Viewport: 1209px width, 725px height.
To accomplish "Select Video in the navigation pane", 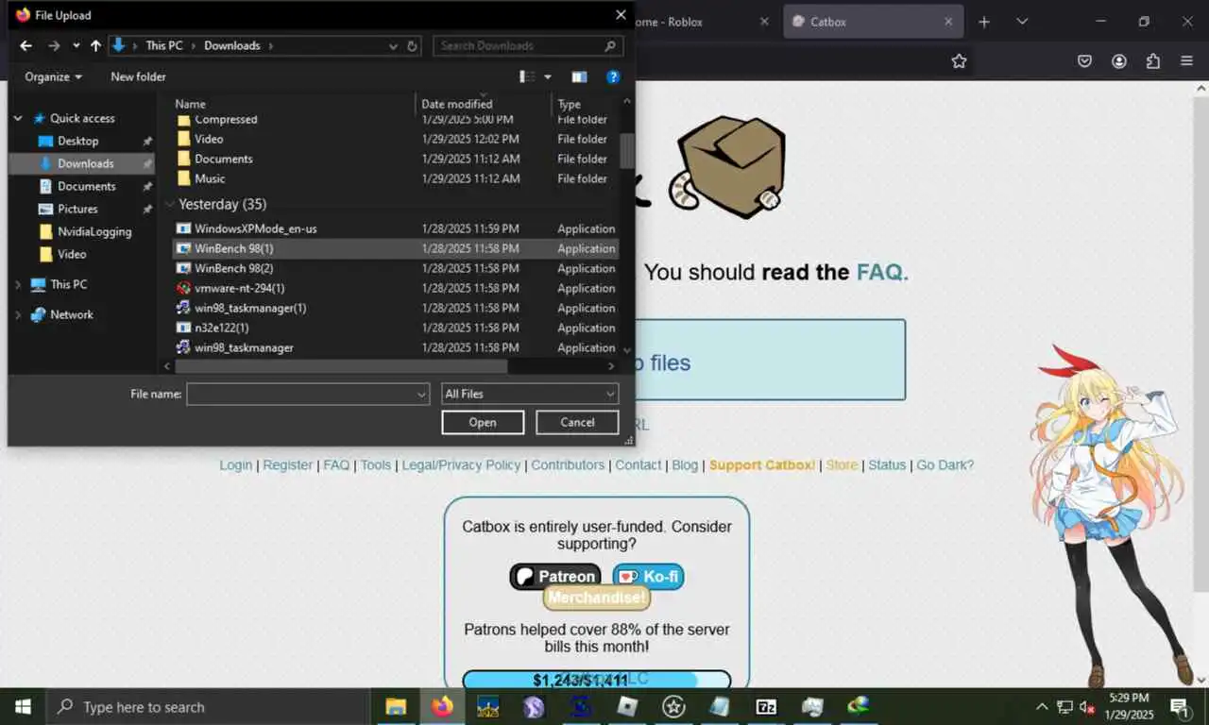I will click(x=72, y=254).
